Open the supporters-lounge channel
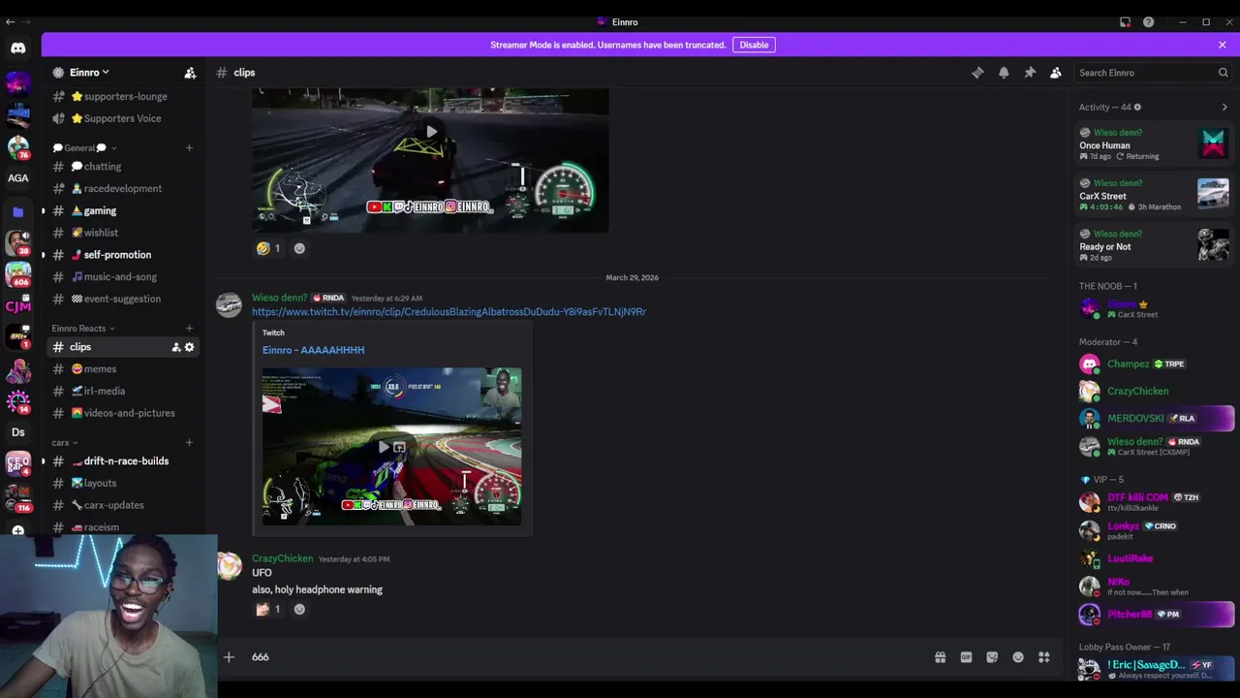The width and height of the screenshot is (1240, 698). [x=122, y=97]
